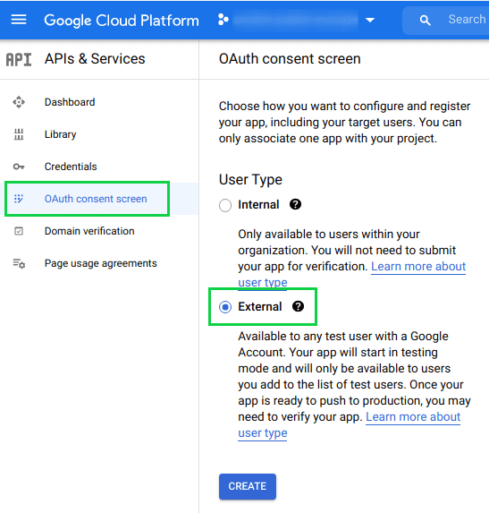Open the hamburger navigation menu
Image resolution: width=489 pixels, height=513 pixels.
[19, 20]
